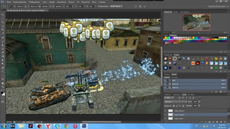Click the Navigator preview thumbnail
The image size is (230, 129).
(197, 22)
